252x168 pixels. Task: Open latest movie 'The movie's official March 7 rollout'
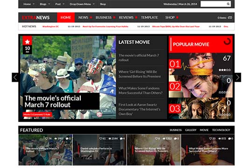tap(139, 57)
